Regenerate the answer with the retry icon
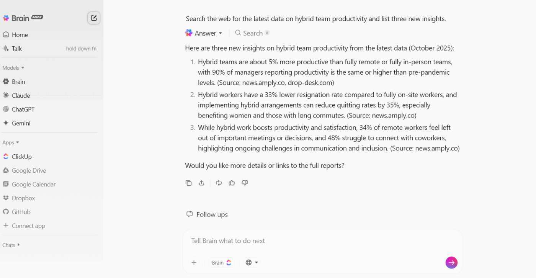Image resolution: width=536 pixels, height=278 pixels. pos(219,183)
